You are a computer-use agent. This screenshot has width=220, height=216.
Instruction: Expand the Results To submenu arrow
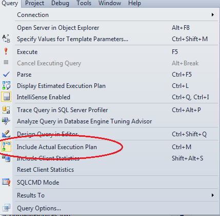point(213,195)
